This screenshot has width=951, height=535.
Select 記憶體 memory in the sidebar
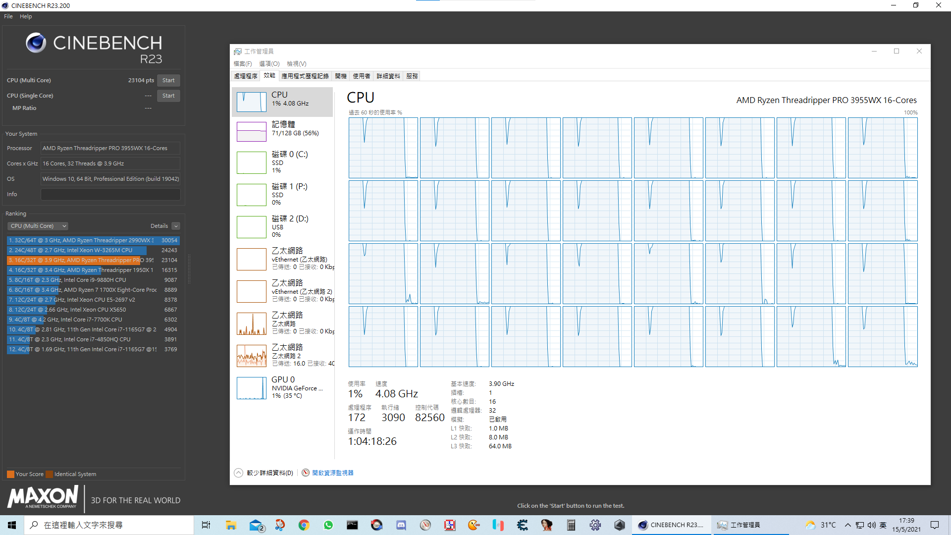point(282,131)
